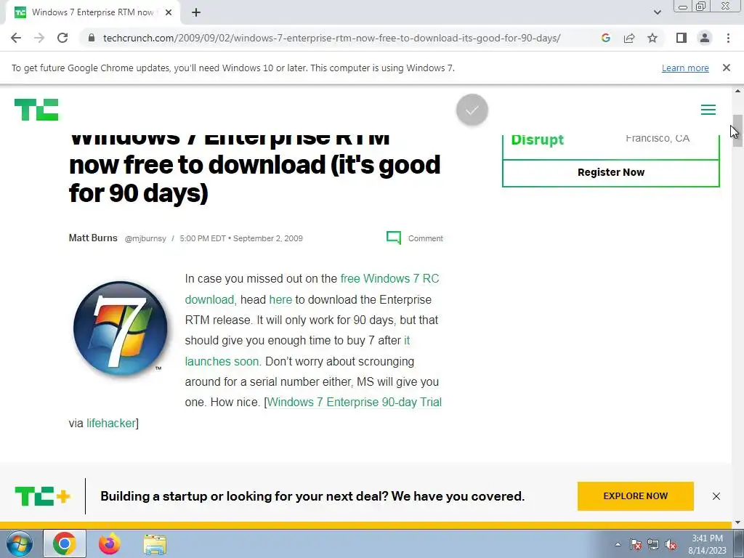
Task: Reload the page with the refresh icon
Action: [62, 38]
